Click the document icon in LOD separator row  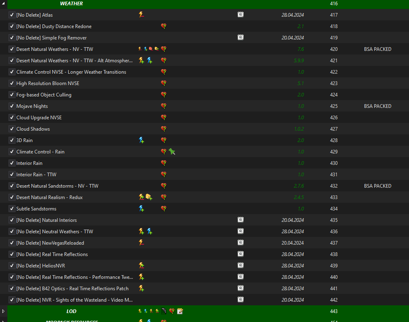pos(164,311)
